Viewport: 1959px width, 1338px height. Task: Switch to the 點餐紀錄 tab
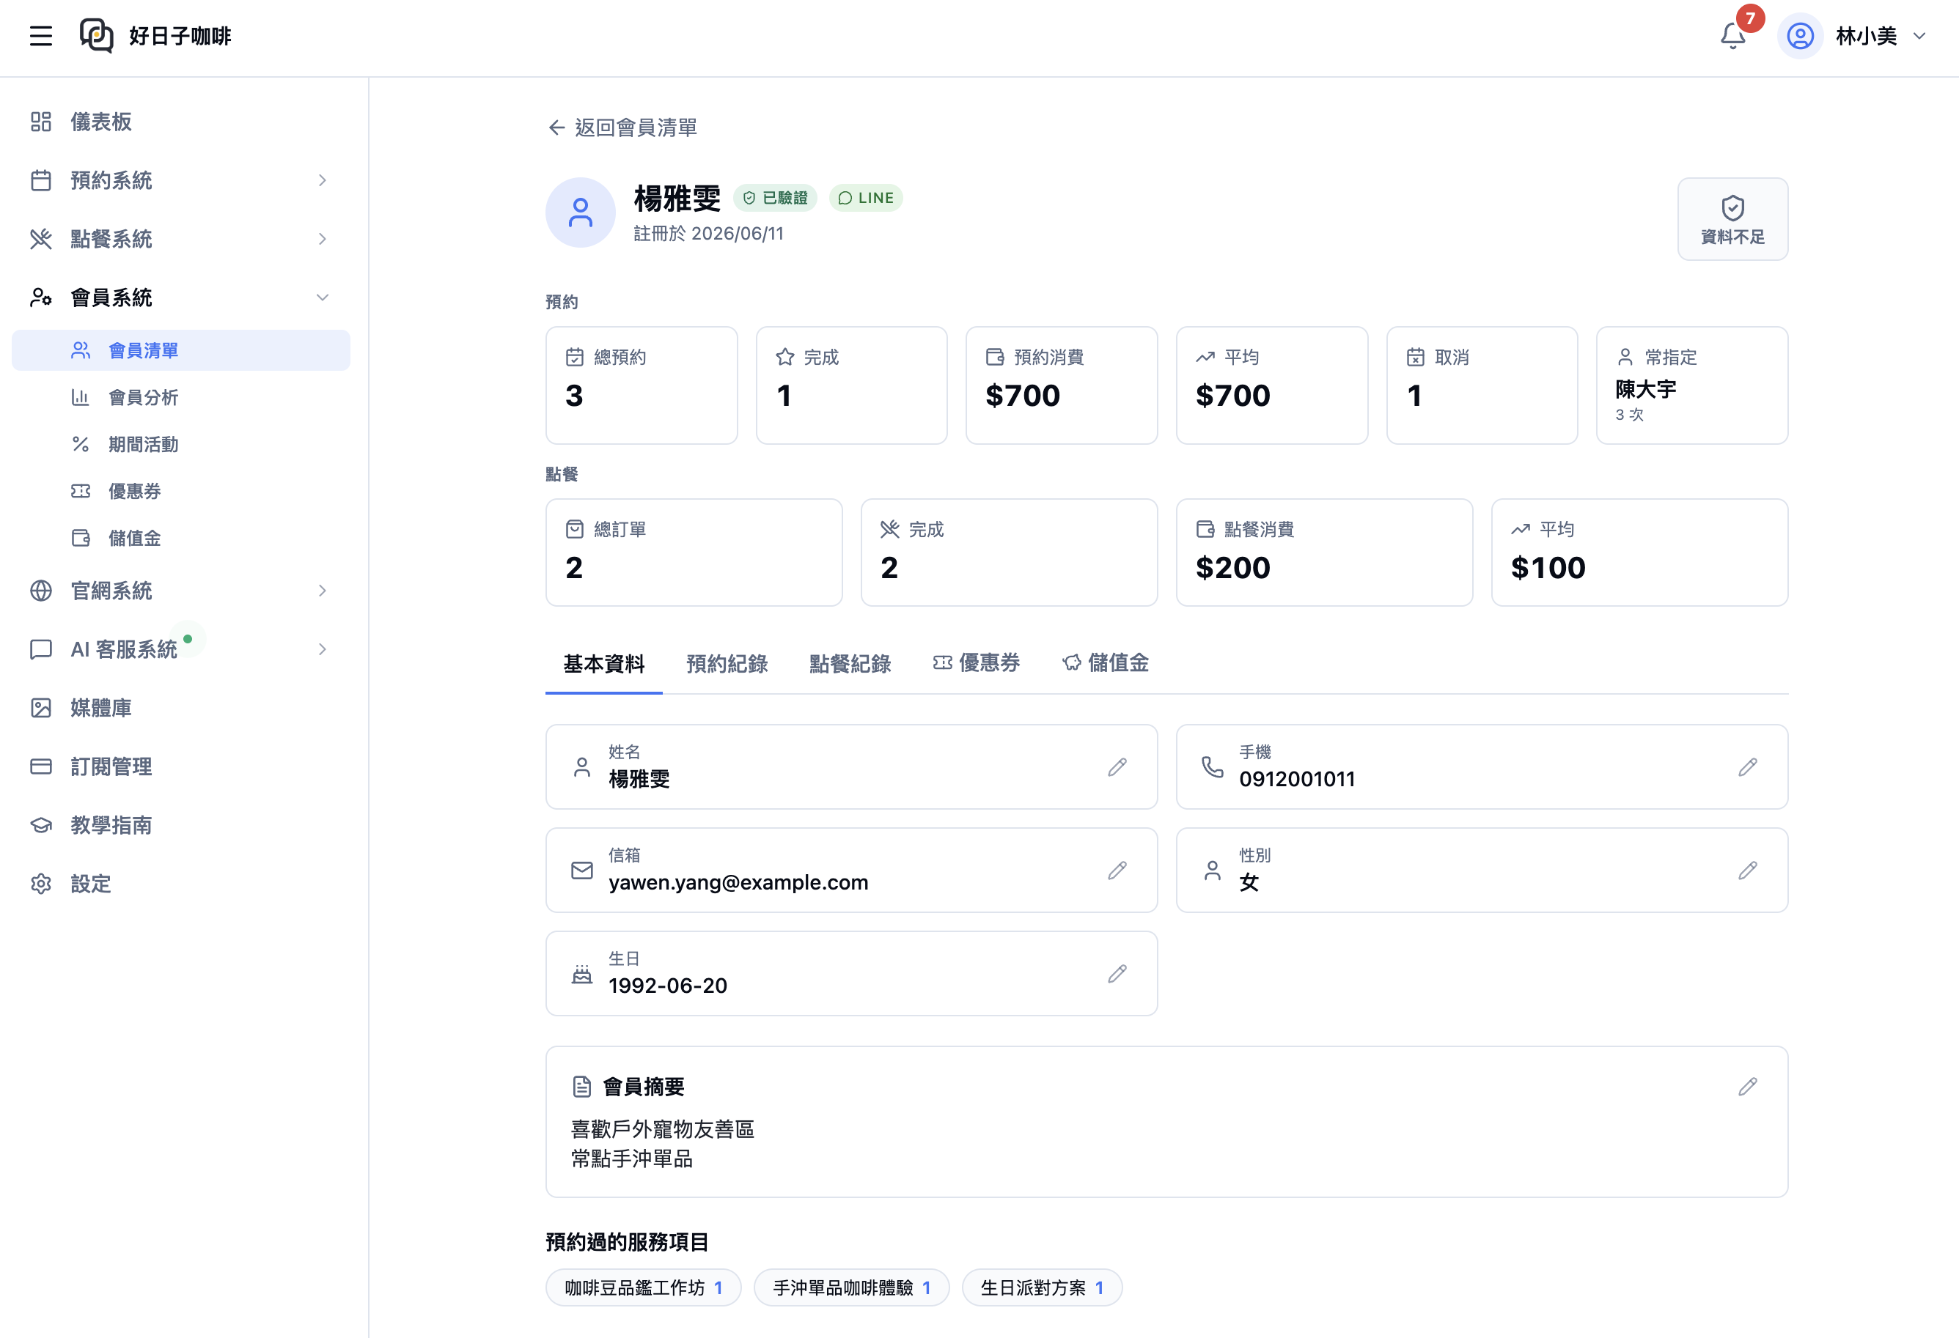[850, 664]
